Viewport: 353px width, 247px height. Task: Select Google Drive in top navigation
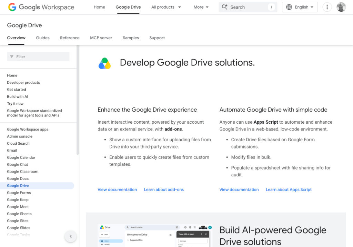coord(128,7)
